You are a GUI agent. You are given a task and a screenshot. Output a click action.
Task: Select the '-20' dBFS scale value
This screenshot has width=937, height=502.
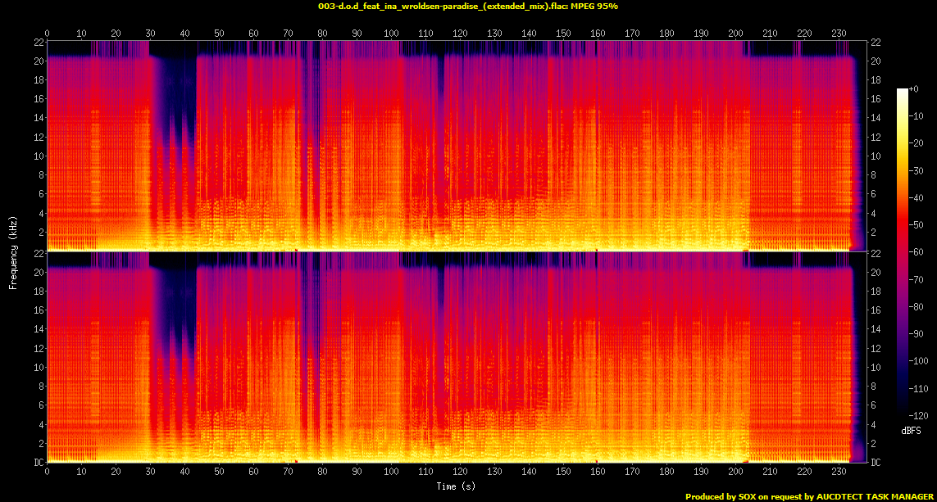click(916, 143)
